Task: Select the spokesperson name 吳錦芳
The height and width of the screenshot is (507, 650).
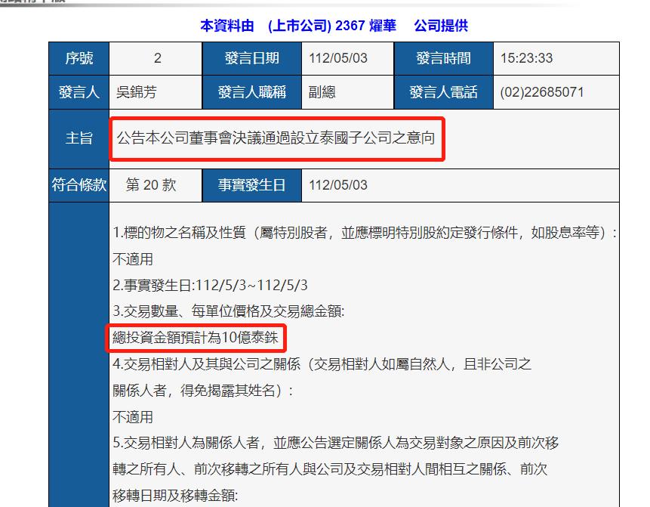Action: coord(134,91)
